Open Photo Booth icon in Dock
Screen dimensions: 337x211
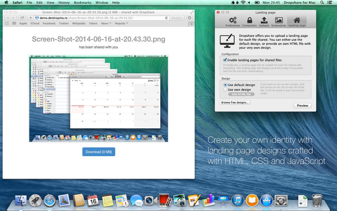tap(165, 200)
